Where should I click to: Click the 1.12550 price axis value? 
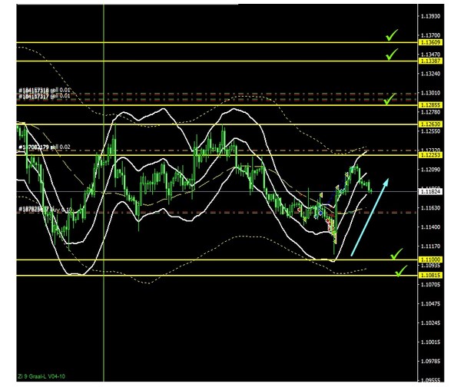coord(430,131)
